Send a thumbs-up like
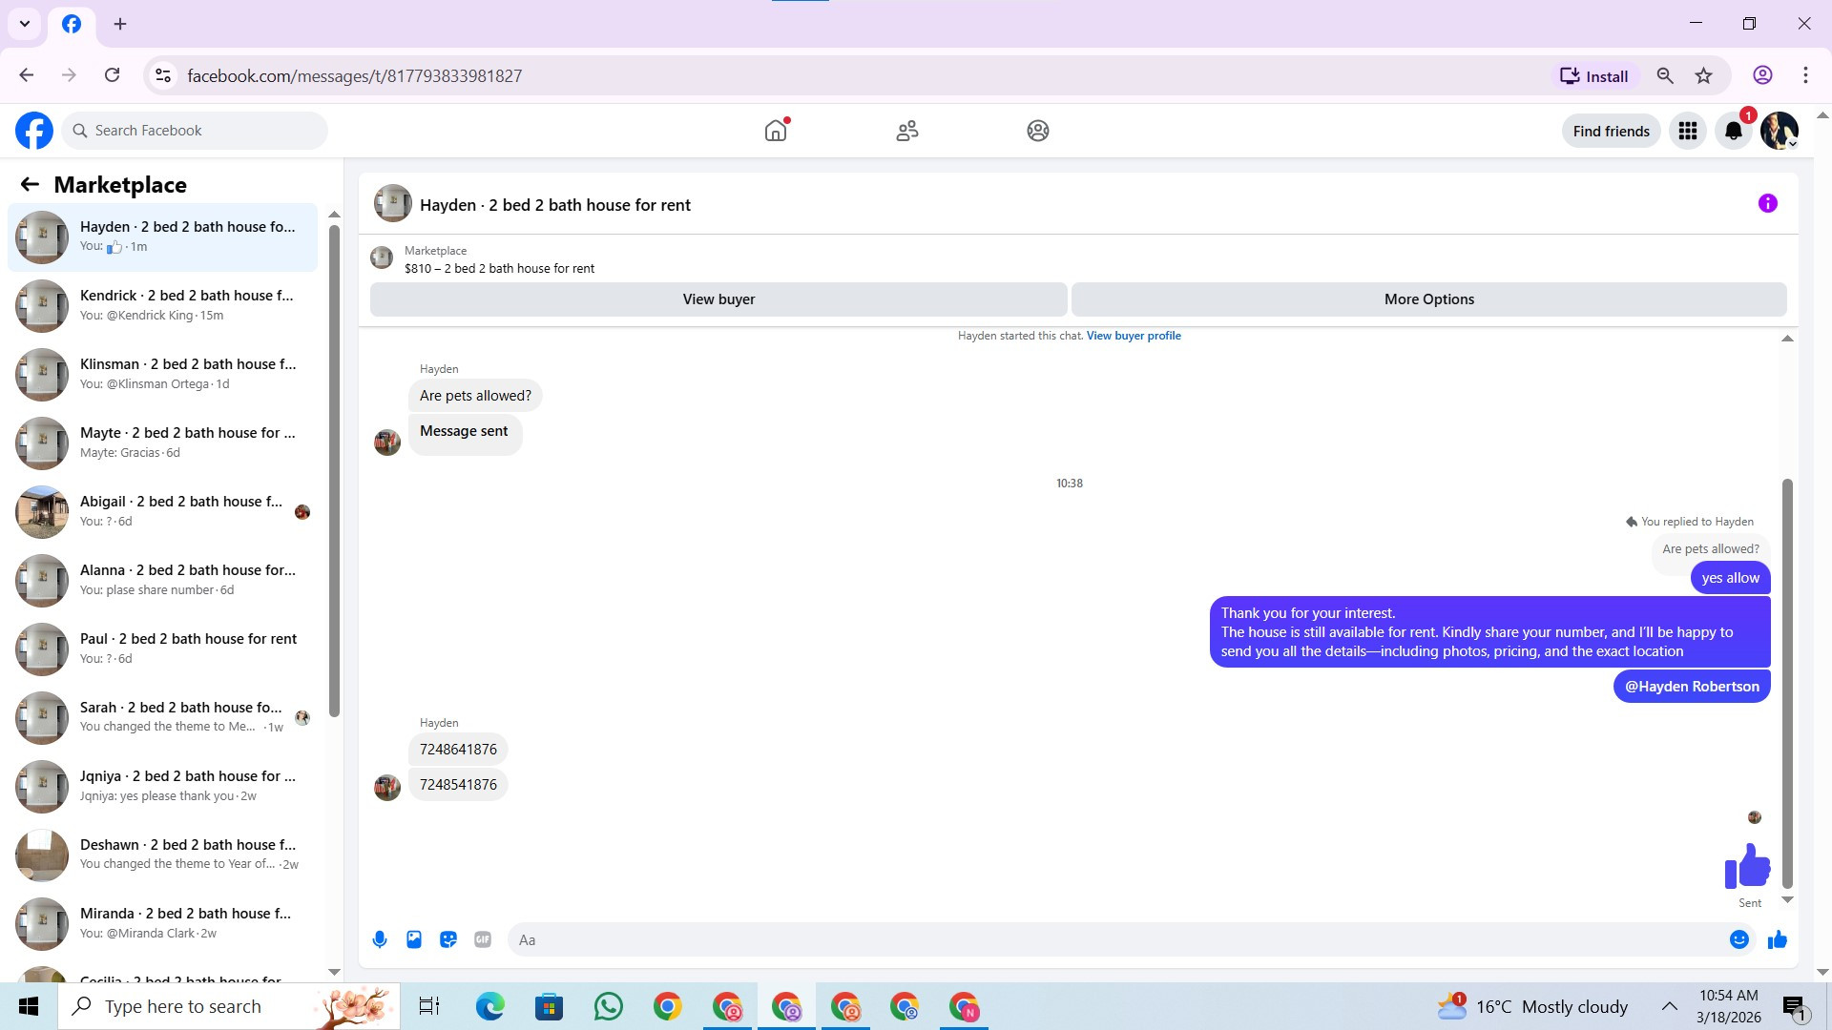Viewport: 1832px width, 1030px height. coord(1777,940)
